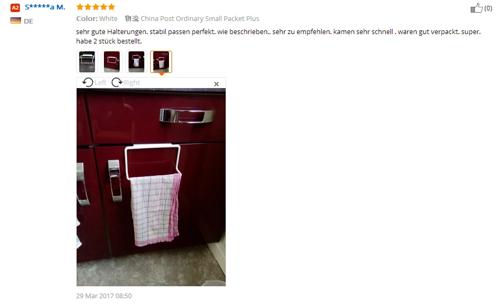Click the five-star rating
Image resolution: width=498 pixels, height=304 pixels.
[x=96, y=7]
